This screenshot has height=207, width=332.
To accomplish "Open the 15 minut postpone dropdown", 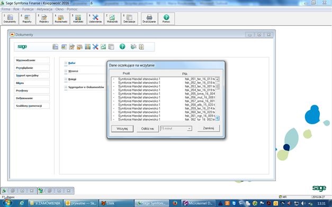I will click(x=189, y=128).
